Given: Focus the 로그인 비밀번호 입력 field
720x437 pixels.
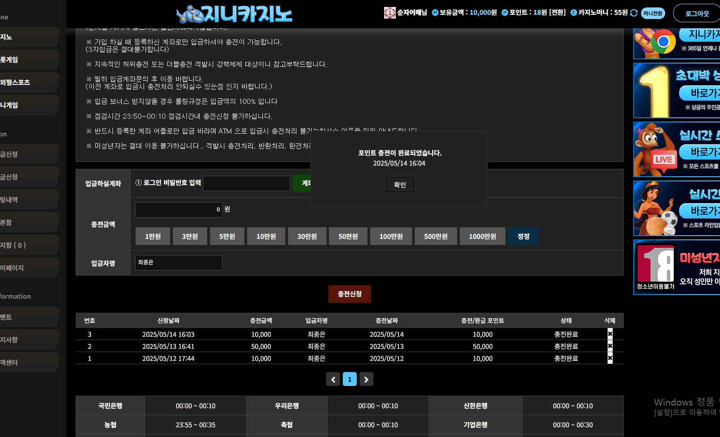Looking at the screenshot, I should tap(246, 183).
